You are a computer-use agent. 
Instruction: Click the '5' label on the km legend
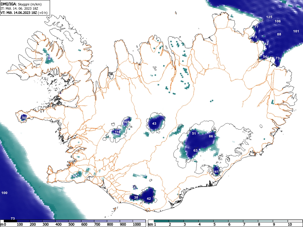tap(214, 225)
